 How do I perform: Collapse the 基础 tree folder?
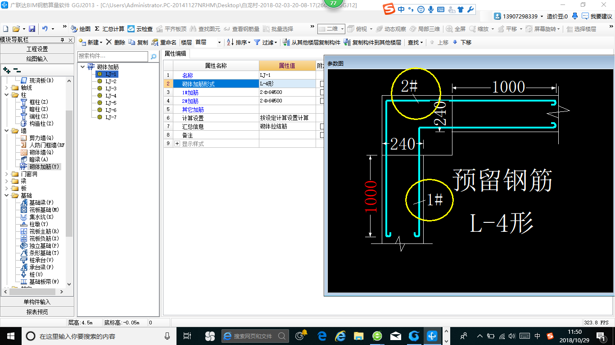pyautogui.click(x=6, y=195)
